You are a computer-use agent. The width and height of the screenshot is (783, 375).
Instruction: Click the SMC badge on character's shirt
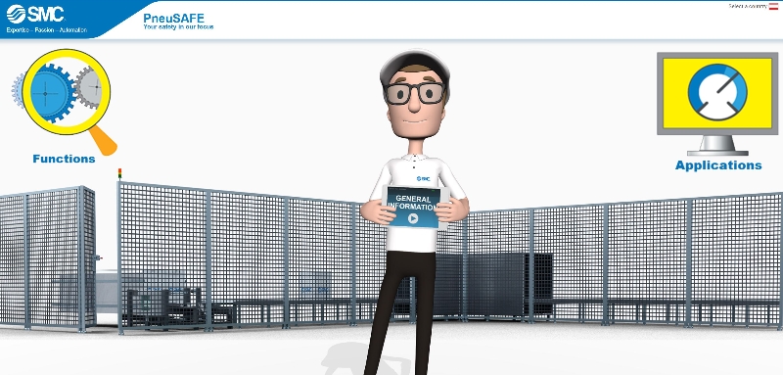pyautogui.click(x=423, y=179)
